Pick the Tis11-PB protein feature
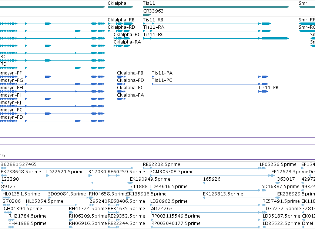 pyautogui.click(x=263, y=91)
